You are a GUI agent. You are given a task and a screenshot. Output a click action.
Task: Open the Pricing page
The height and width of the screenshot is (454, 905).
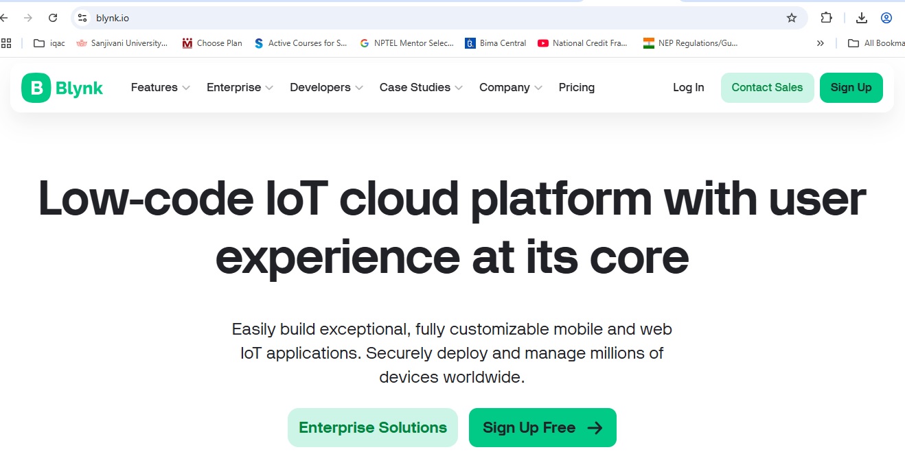point(577,88)
